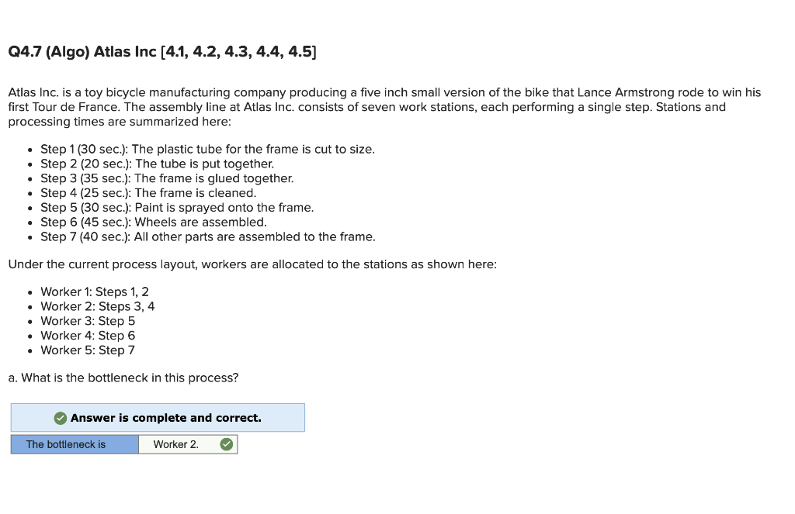This screenshot has height=514, width=795.
Task: Select the Worker 5 Step 7 list item
Action: point(87,350)
